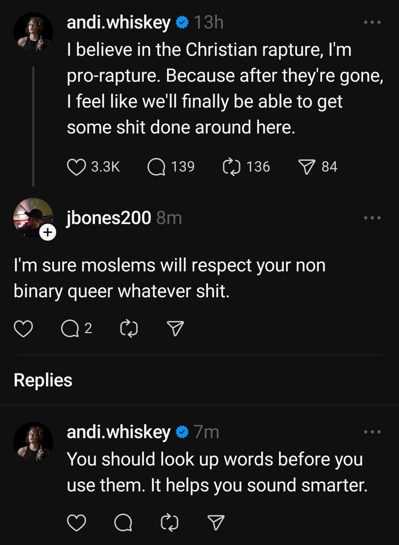Open the andi.whiskey profile from the top post
Screen dimensions: 399x545
119,22
